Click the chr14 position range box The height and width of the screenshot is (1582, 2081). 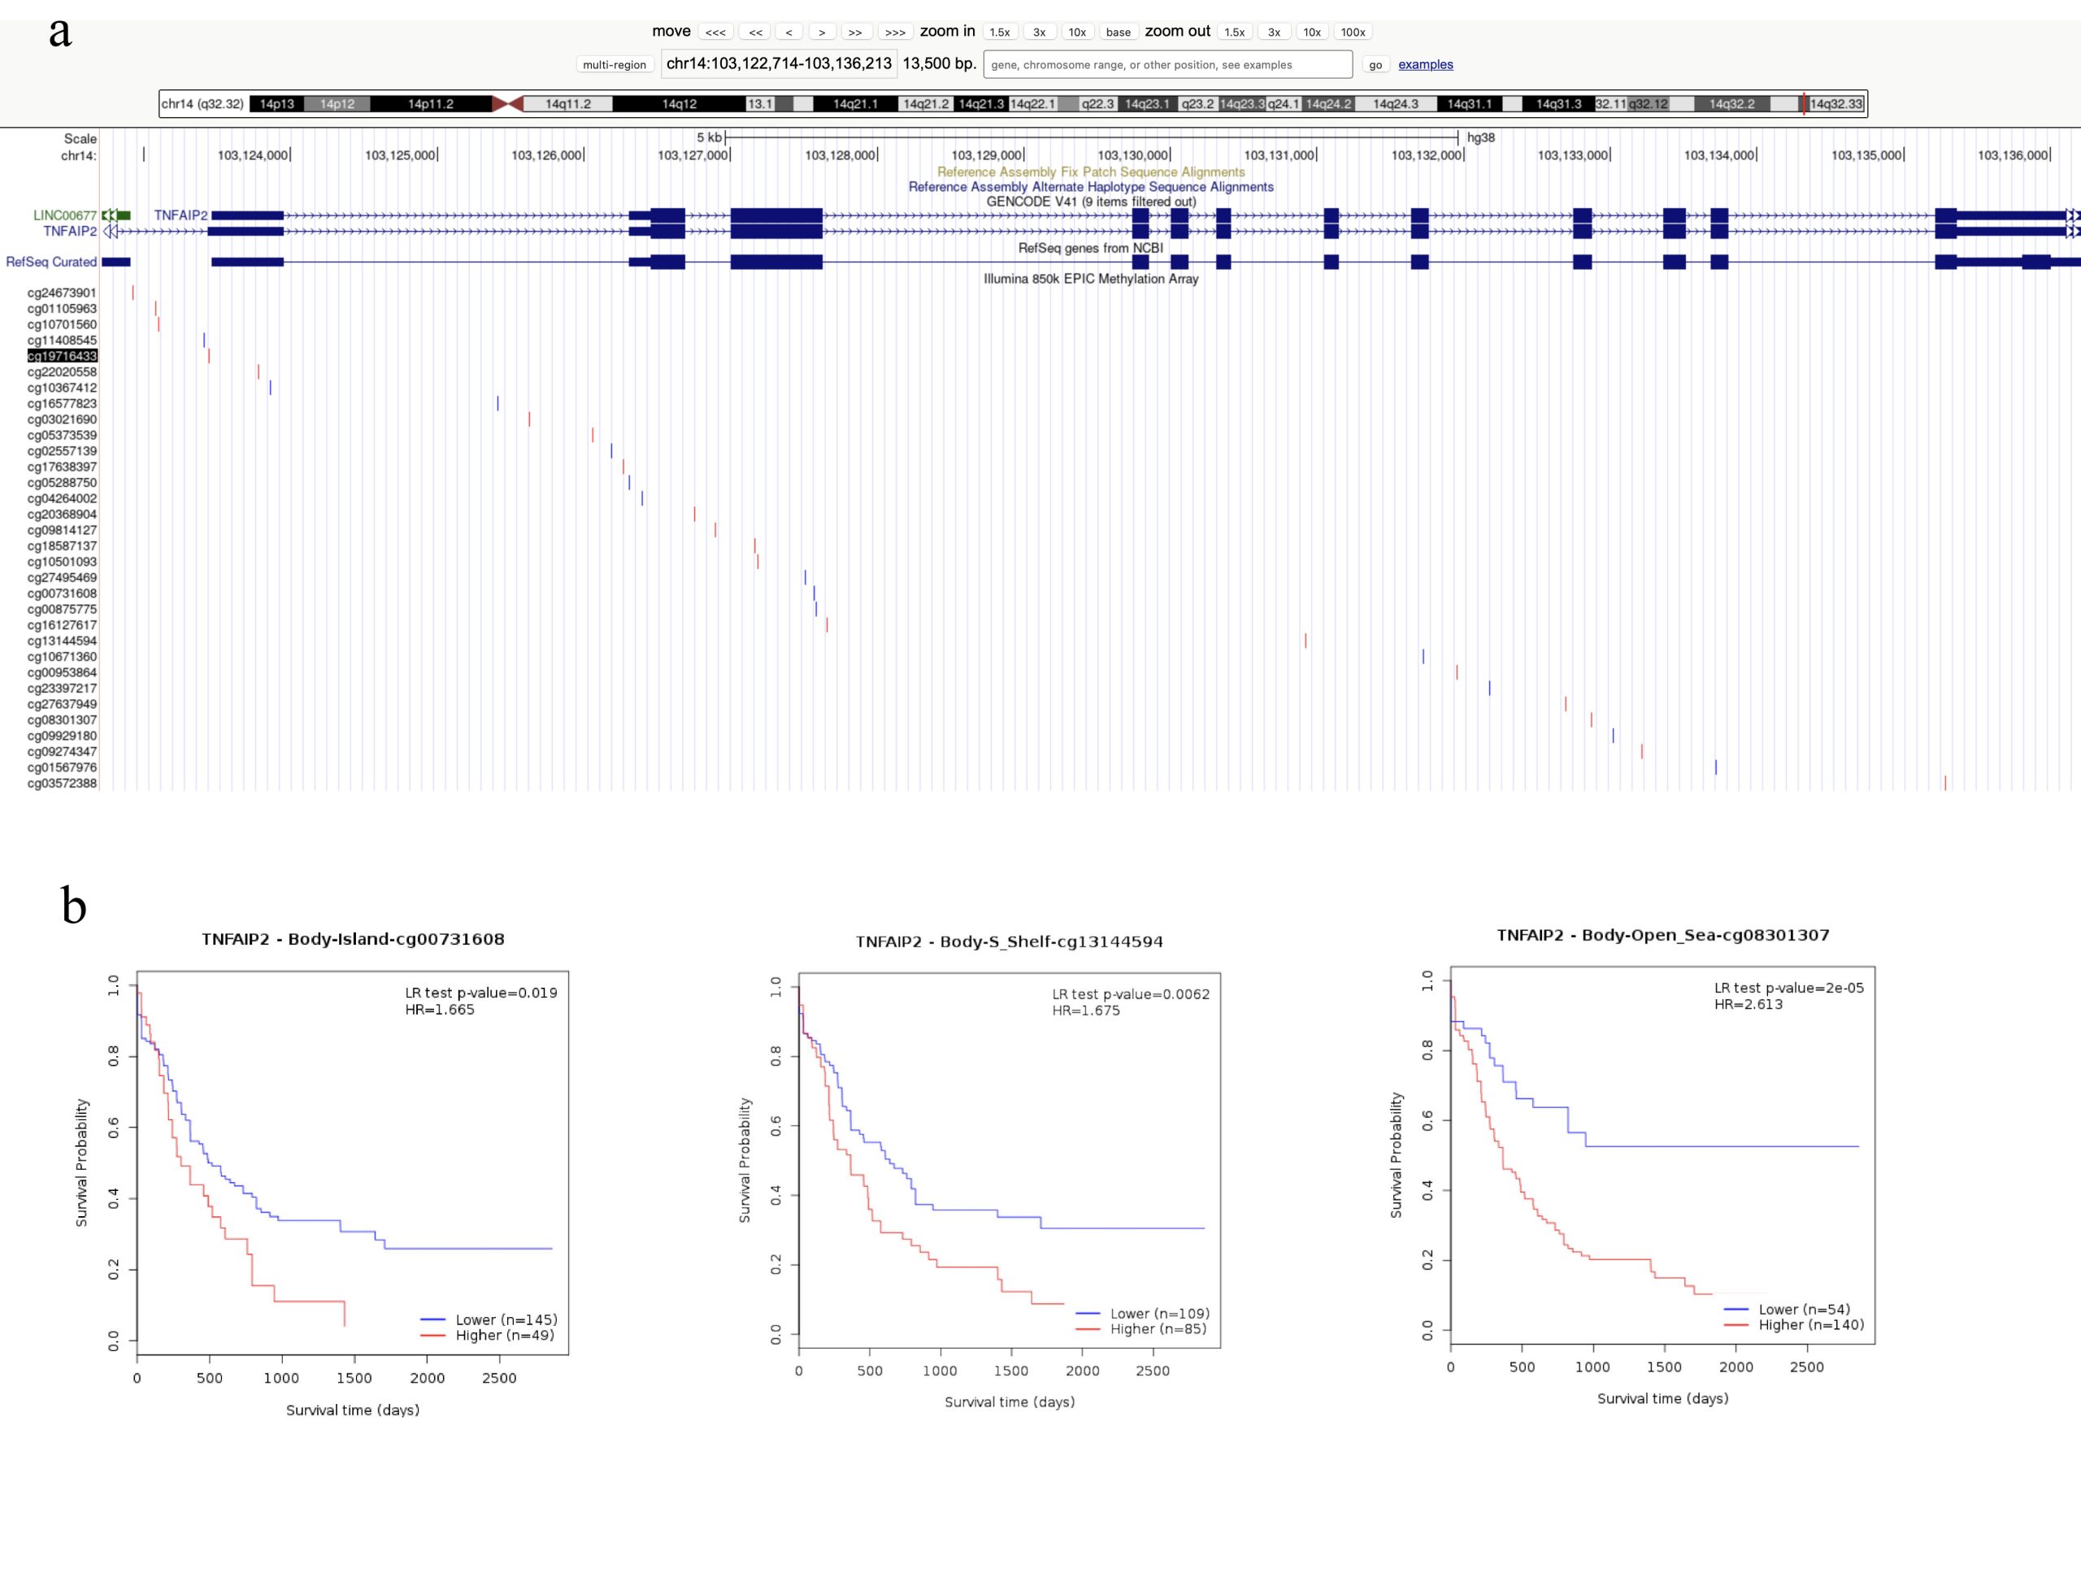pyautogui.click(x=778, y=64)
